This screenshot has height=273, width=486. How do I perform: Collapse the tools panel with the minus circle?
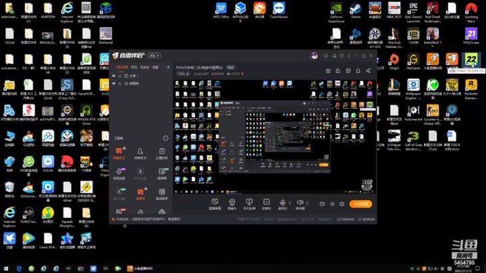(165, 138)
